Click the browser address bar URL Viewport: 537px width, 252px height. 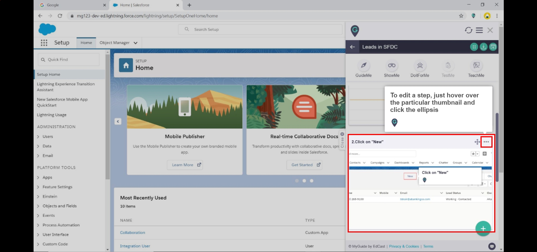pyautogui.click(x=147, y=16)
